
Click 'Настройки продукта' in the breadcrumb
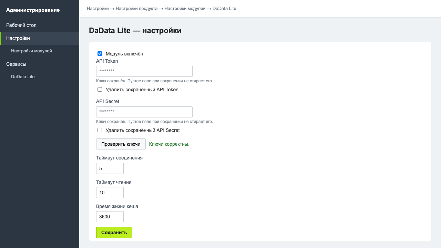click(x=136, y=9)
